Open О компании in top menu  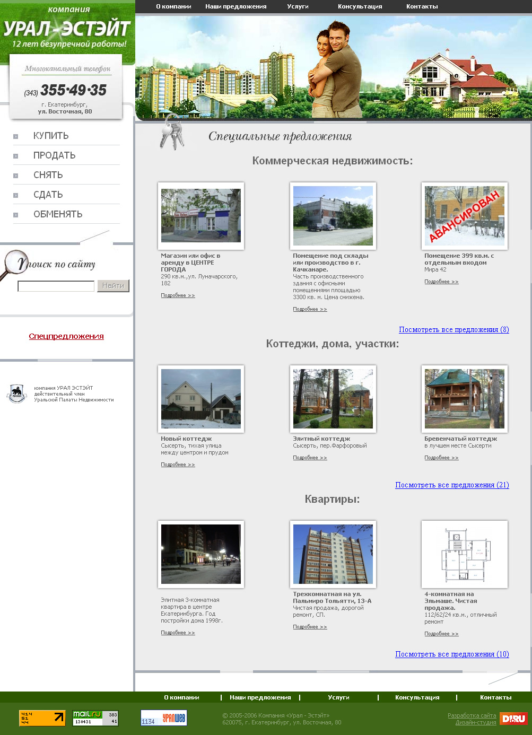(x=173, y=6)
